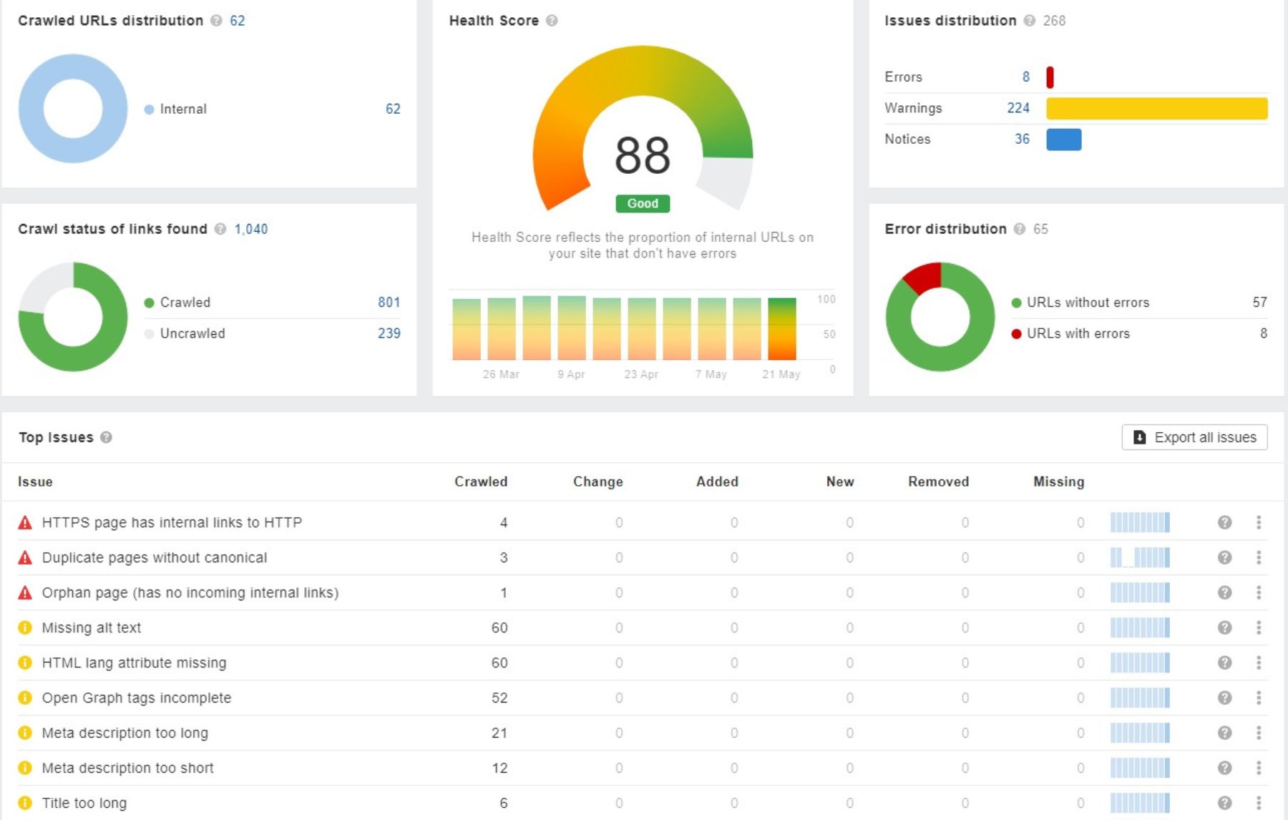Screen dimensions: 1288x820
Task: Open help for Duplicate pages without canonical row
Action: tap(1224, 557)
